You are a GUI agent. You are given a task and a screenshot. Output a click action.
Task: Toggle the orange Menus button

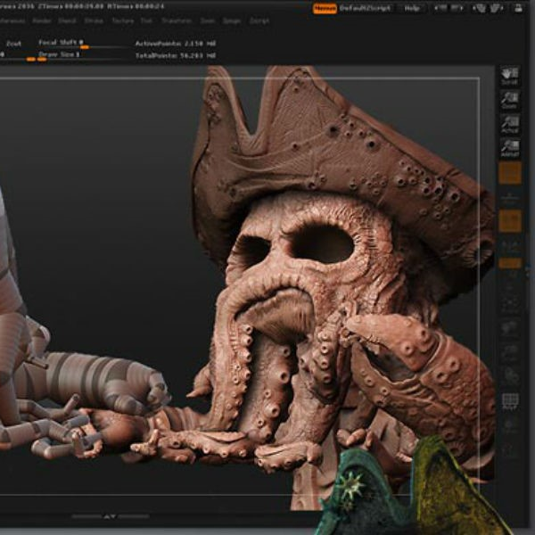325,8
